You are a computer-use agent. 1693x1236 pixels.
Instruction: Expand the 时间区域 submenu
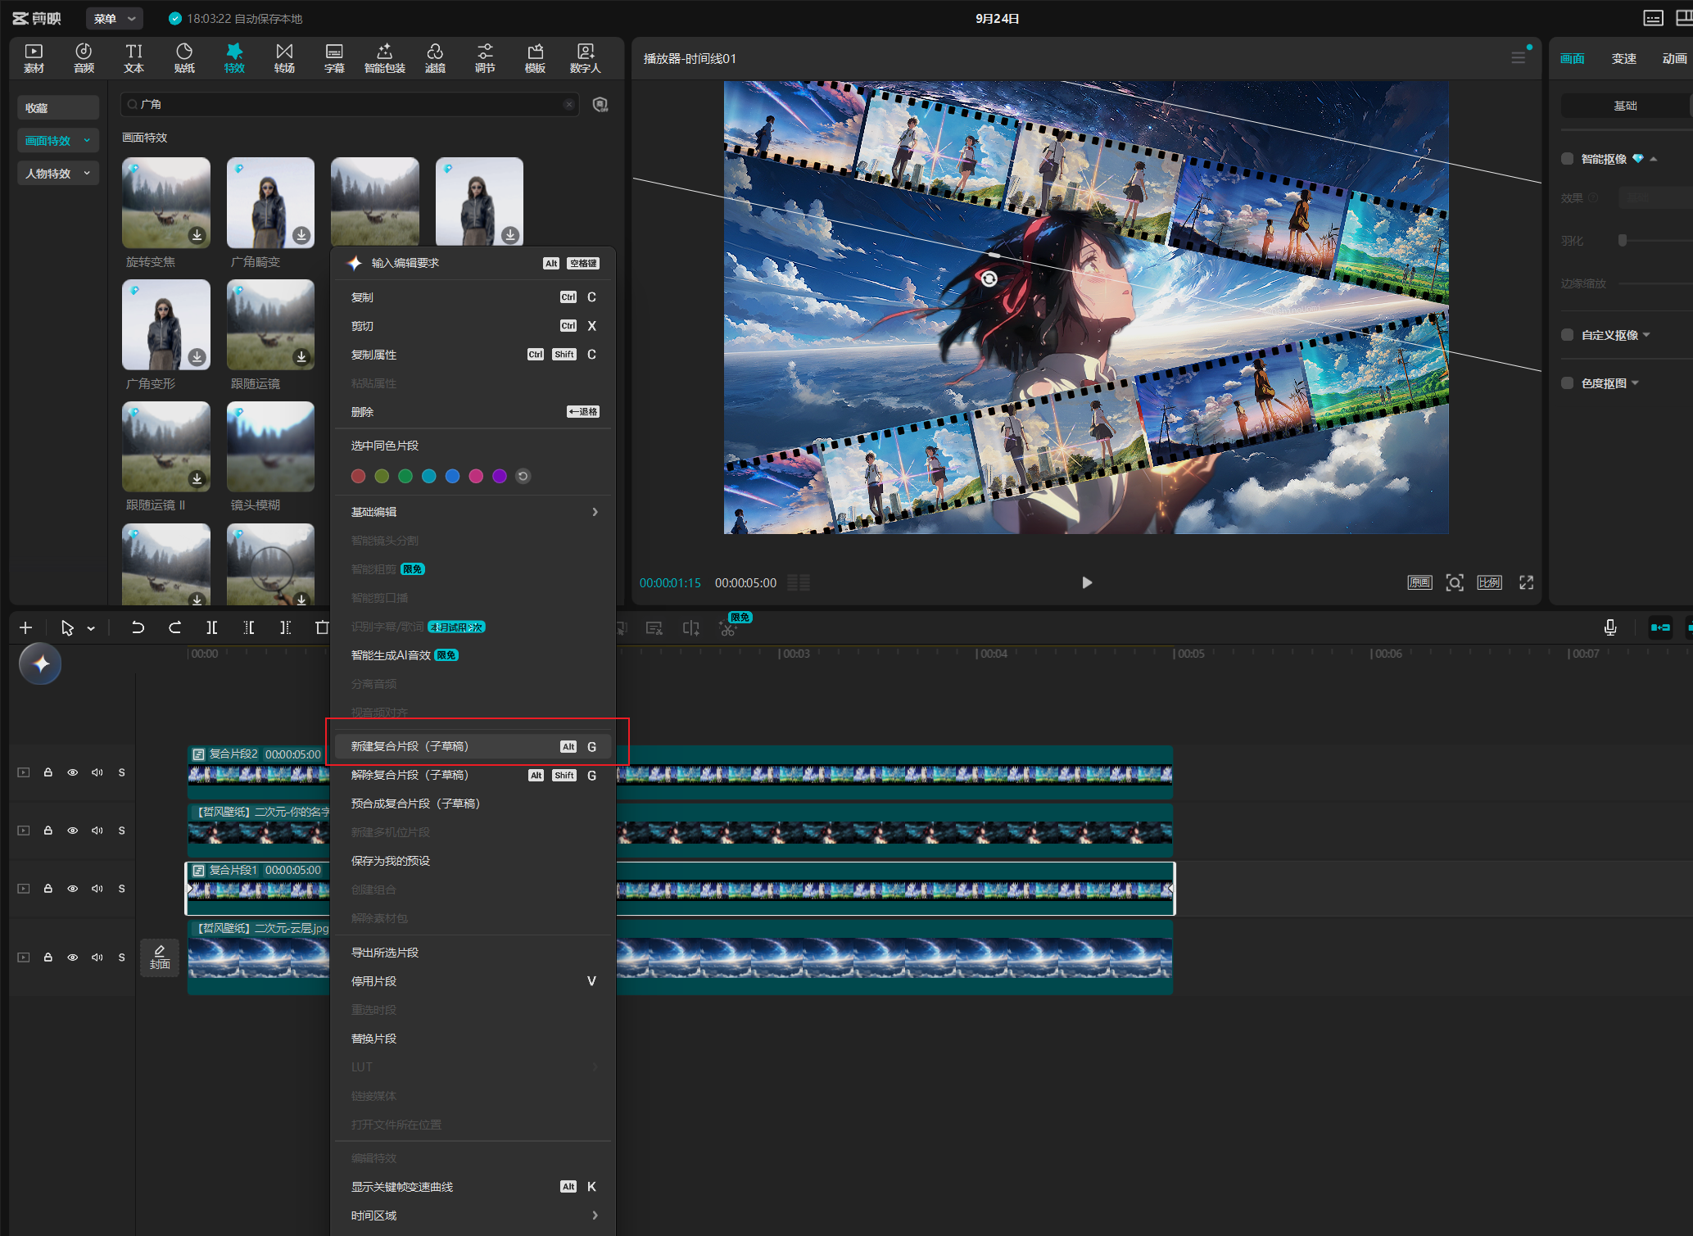[x=473, y=1216]
